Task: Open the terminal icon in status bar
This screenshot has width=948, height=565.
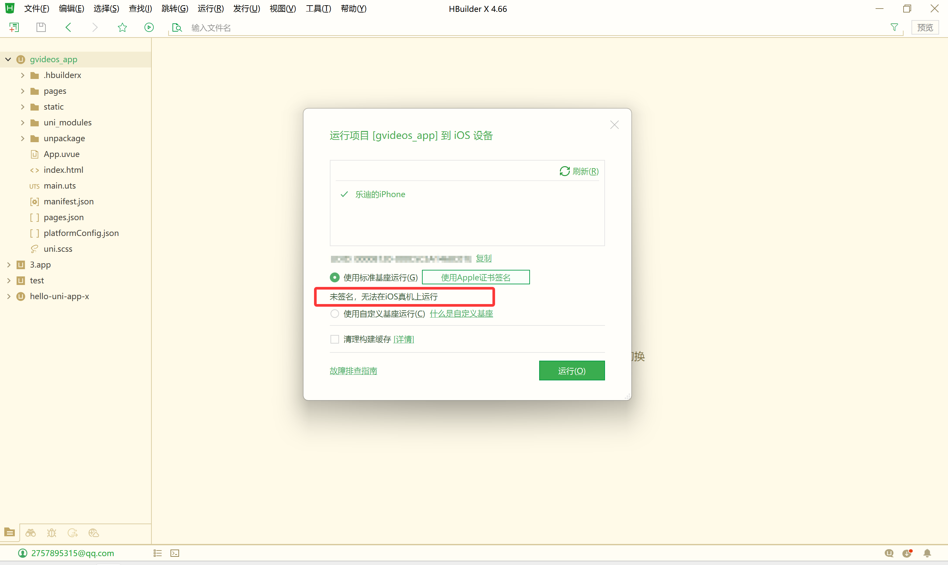Action: pos(175,553)
